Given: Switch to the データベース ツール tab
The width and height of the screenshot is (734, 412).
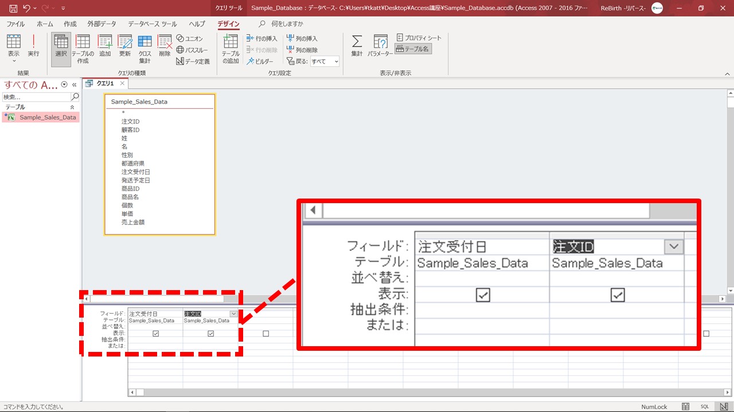Looking at the screenshot, I should point(152,24).
